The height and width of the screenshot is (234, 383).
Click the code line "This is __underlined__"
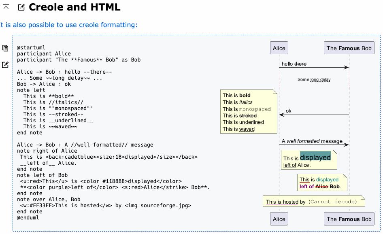tap(58, 121)
